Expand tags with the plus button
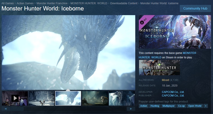213x114 pixels. click(x=206, y=106)
